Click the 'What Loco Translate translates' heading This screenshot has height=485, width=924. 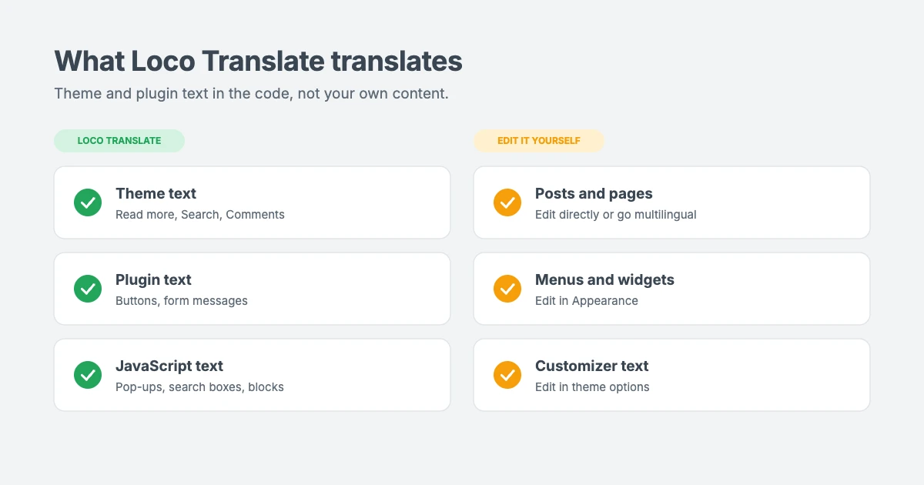(258, 61)
